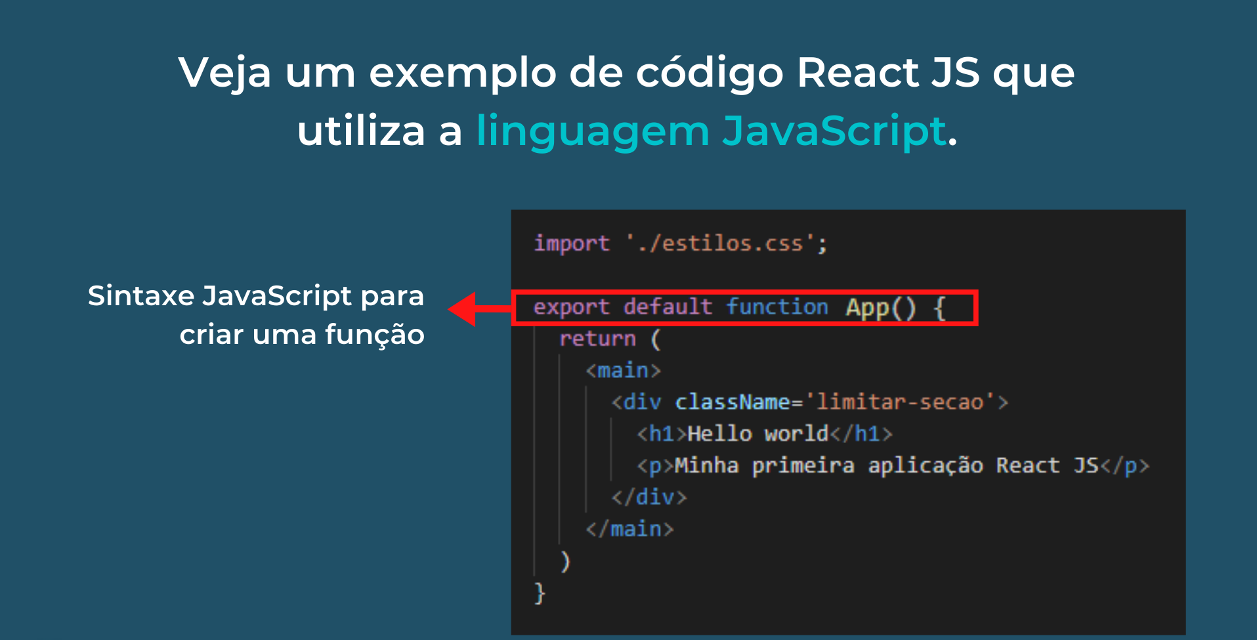Select the 'className' attribute on the div

(732, 402)
